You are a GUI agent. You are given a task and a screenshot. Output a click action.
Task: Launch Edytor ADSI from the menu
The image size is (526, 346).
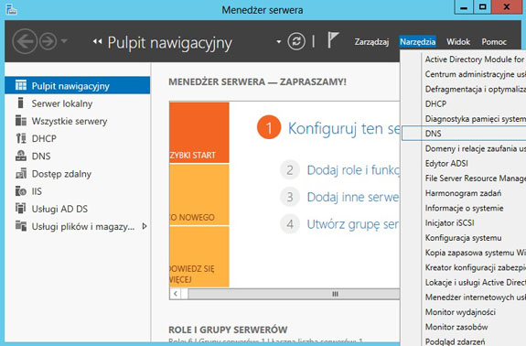(x=463, y=164)
